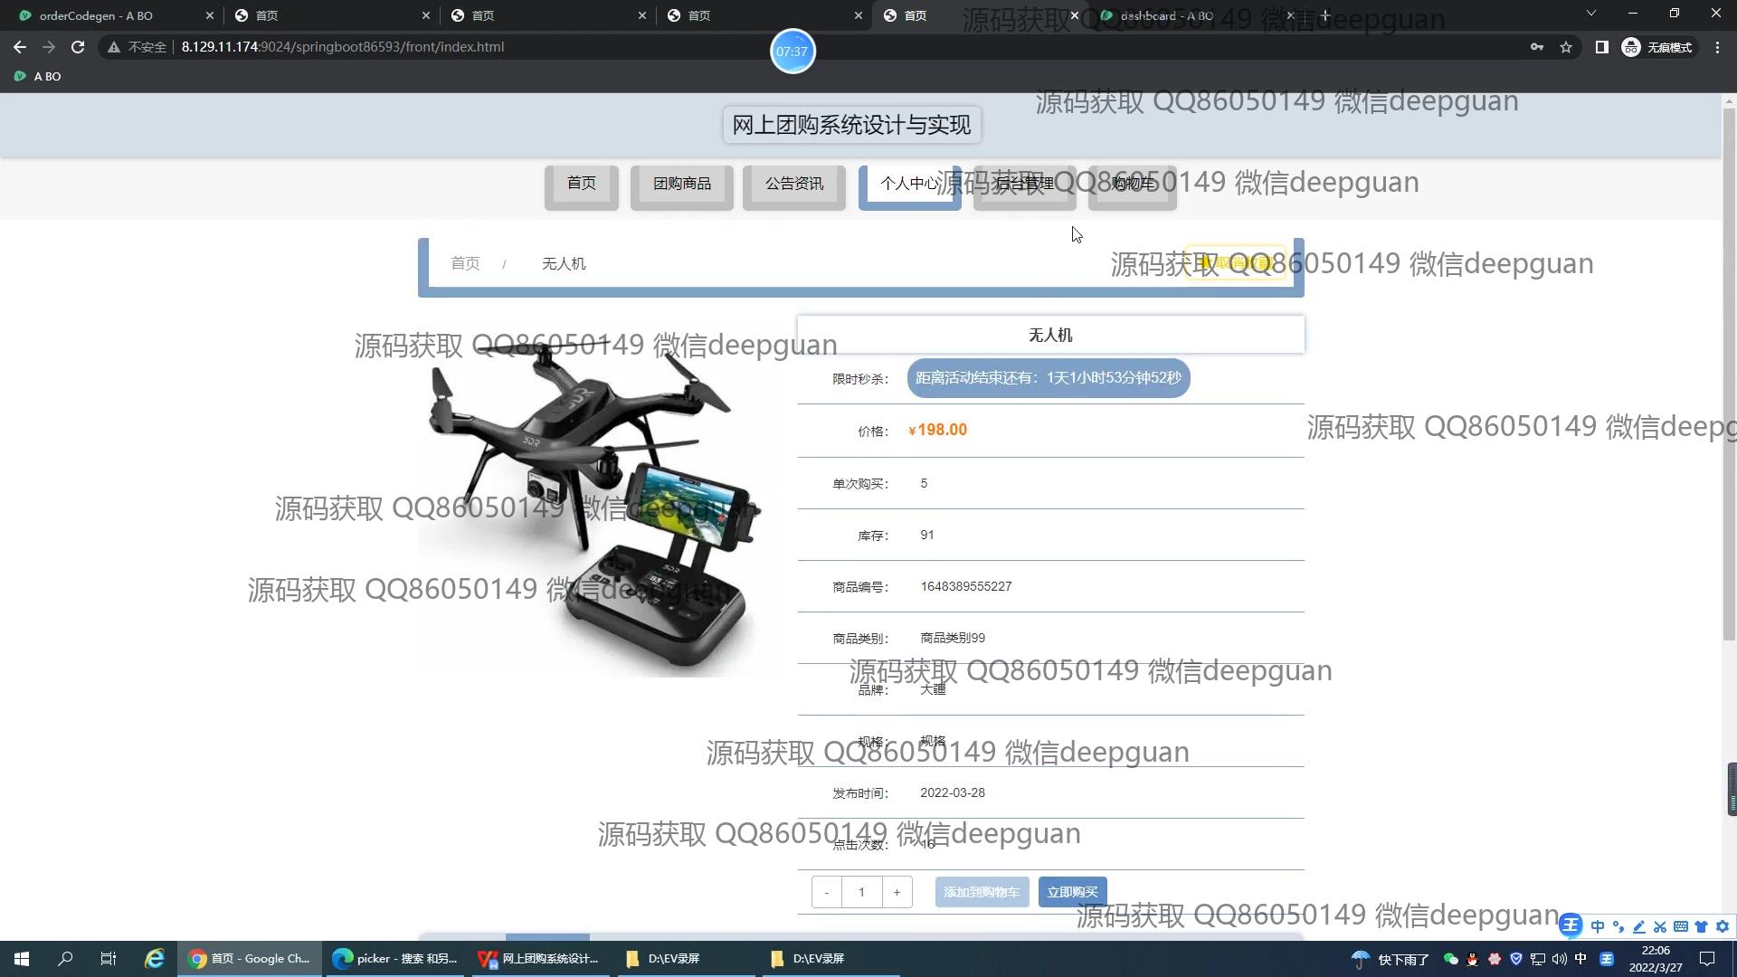1737x977 pixels.
Task: Open the IME soft keyboard icon
Action: [1680, 926]
